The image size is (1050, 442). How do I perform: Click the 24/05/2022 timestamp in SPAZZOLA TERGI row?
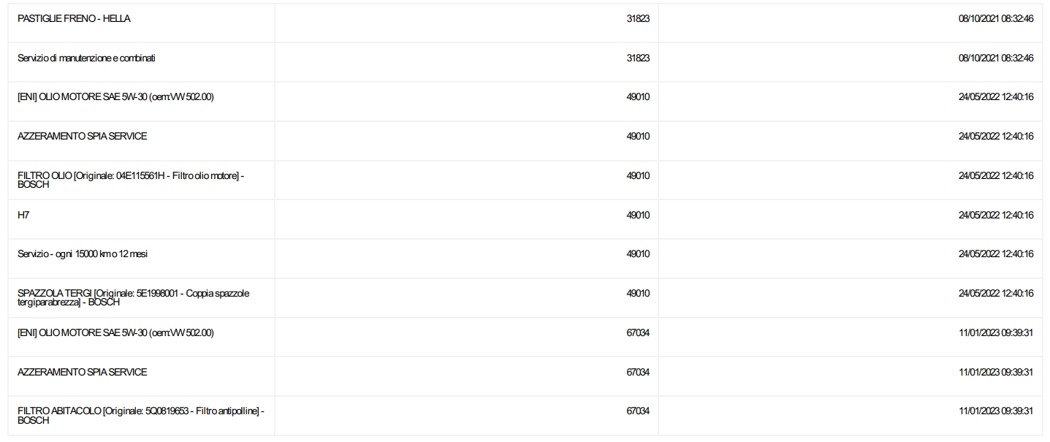click(996, 294)
